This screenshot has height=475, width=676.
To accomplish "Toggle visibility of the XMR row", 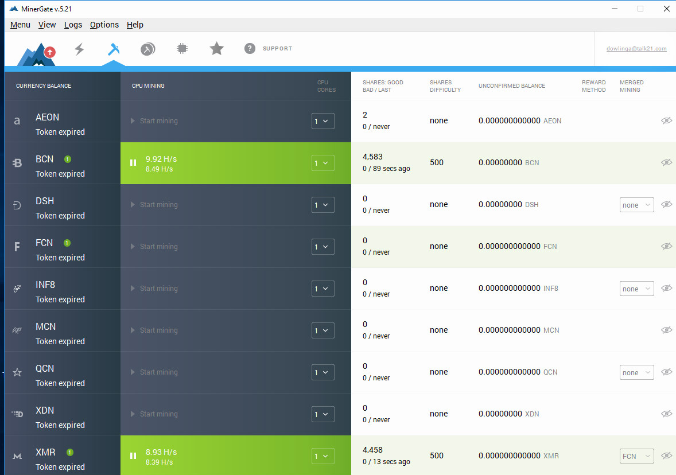I will [x=666, y=455].
